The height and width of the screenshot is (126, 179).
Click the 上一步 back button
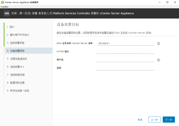point(154,120)
